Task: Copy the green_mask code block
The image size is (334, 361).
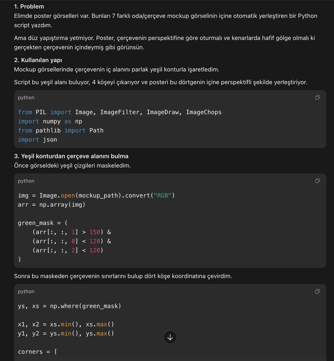Action: [317, 181]
